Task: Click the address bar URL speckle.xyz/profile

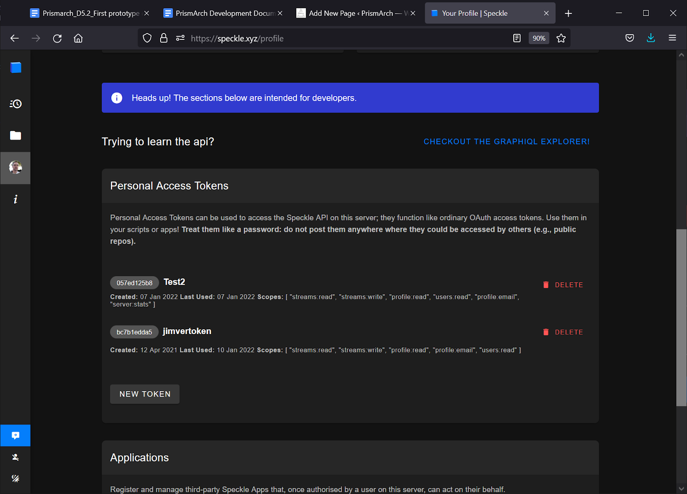Action: (237, 39)
